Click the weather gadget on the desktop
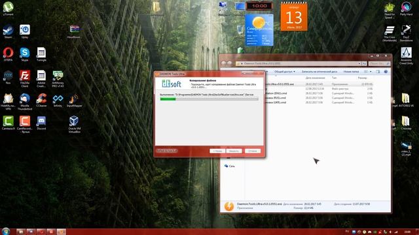Image resolution: width=419 pixels, height=235 pixels. pos(259,30)
